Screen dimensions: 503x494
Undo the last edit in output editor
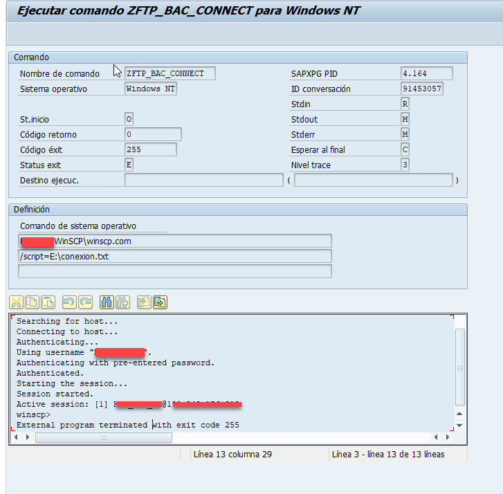click(68, 302)
